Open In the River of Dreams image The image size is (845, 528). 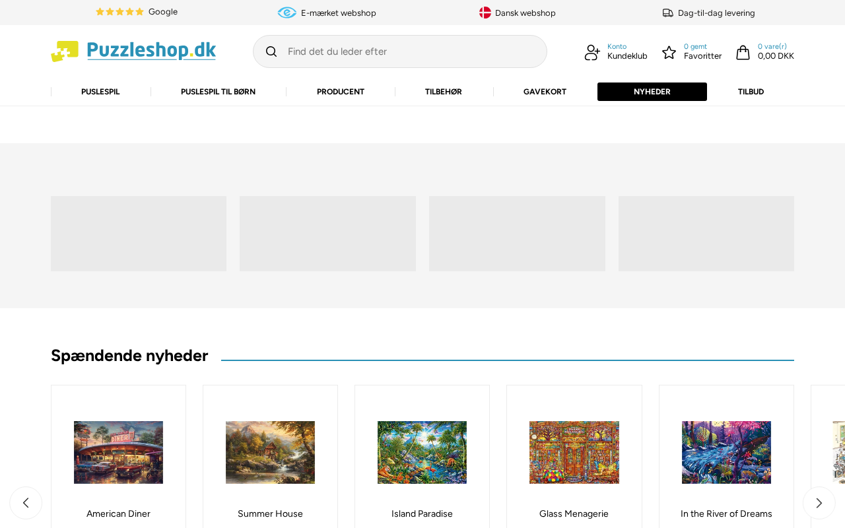click(x=726, y=453)
